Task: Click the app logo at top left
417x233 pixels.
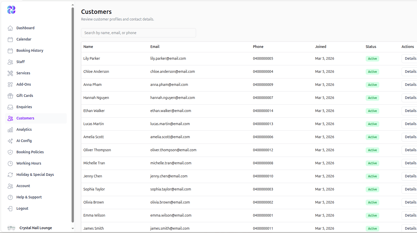Action: click(11, 10)
